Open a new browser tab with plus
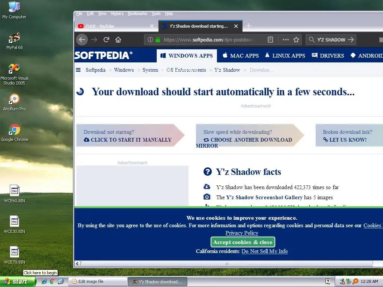Screen dimensions: 383x287 [248, 26]
